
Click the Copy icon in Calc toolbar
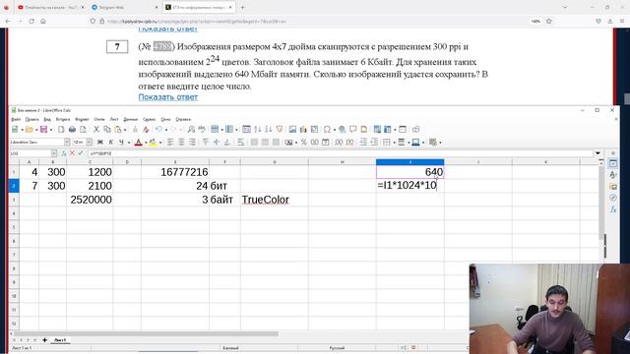click(x=107, y=129)
